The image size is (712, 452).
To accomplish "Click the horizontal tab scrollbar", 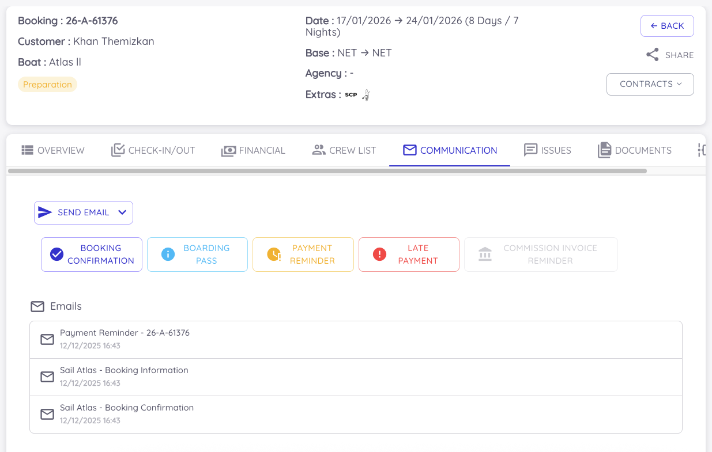I will pos(327,171).
